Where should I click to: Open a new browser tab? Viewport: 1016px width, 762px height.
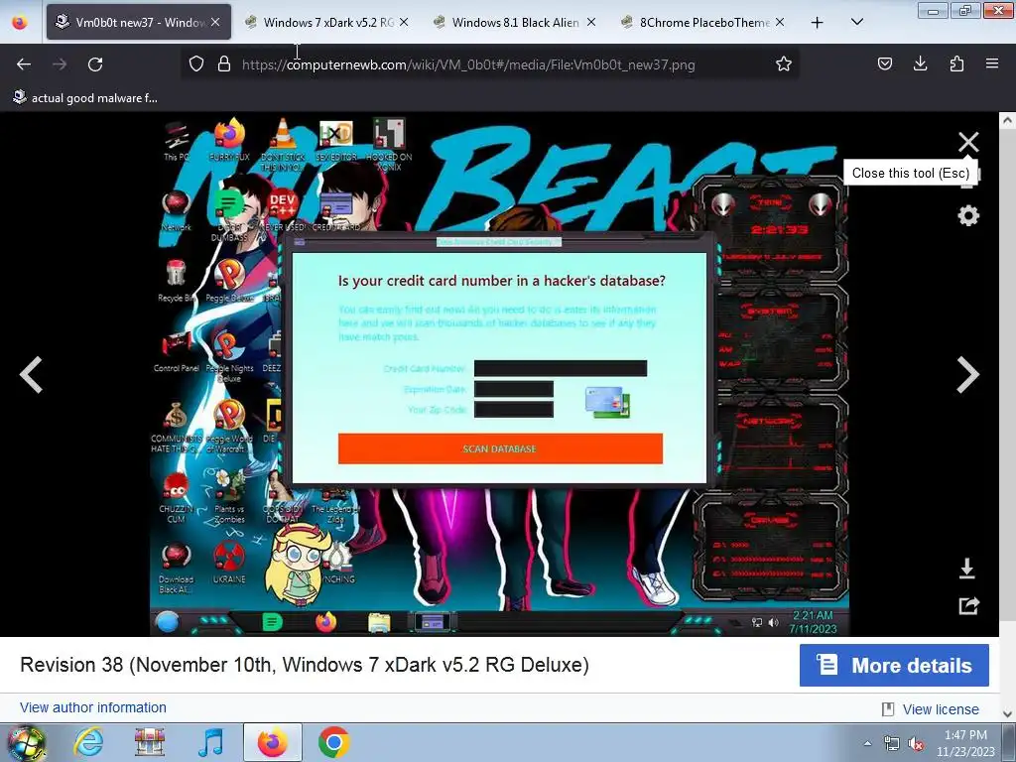tap(818, 23)
